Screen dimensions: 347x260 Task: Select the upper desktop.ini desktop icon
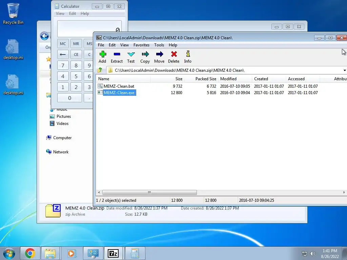pos(13,49)
